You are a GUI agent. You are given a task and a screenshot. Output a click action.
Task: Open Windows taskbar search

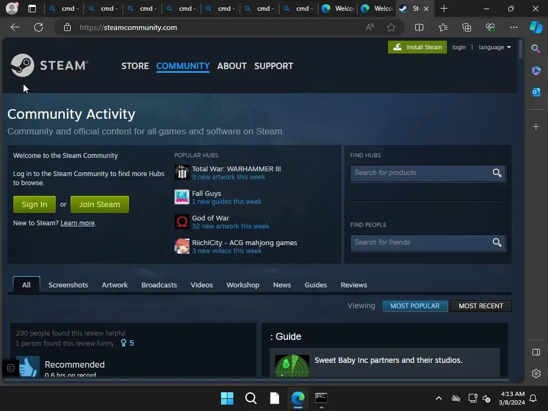[250, 398]
